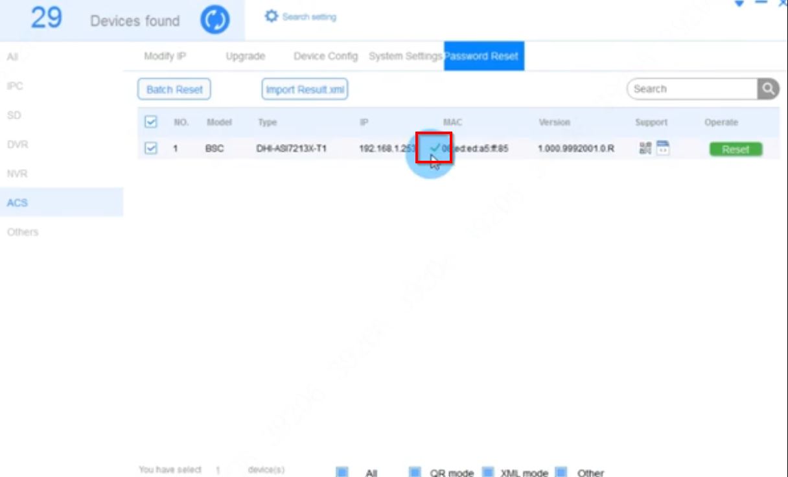Image resolution: width=788 pixels, height=477 pixels.
Task: Click the circular refresh devices icon
Action: (x=214, y=20)
